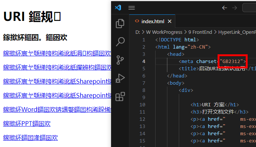Viewport: 256px width, 147px height.
Task: Open the second garbled link in browser page
Action: tap(57, 68)
